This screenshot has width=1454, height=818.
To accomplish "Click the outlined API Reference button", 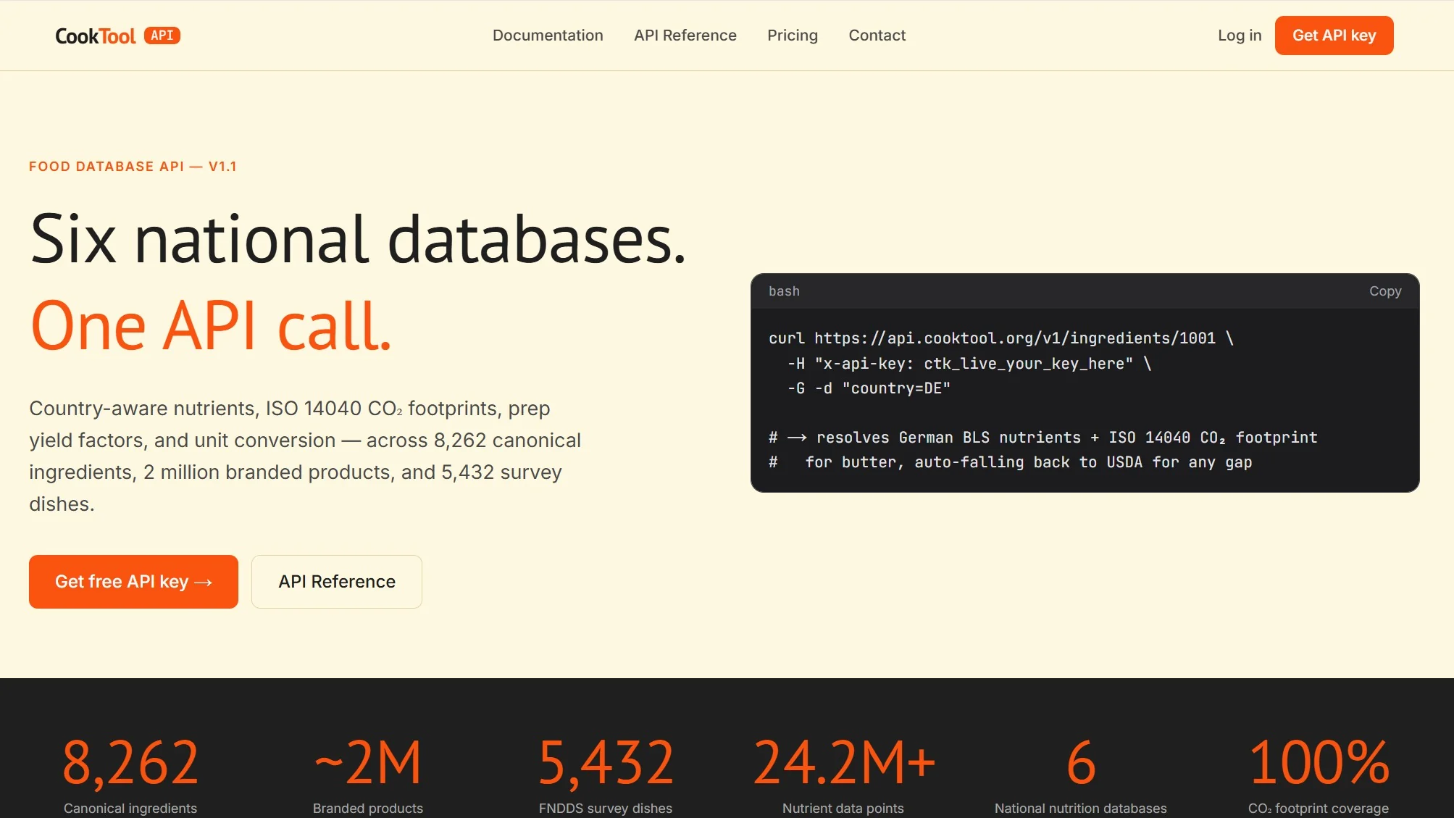I will click(337, 582).
